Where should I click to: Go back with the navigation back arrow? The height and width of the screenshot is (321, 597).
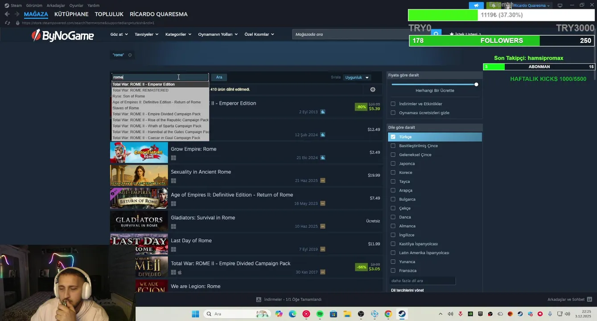(x=7, y=14)
